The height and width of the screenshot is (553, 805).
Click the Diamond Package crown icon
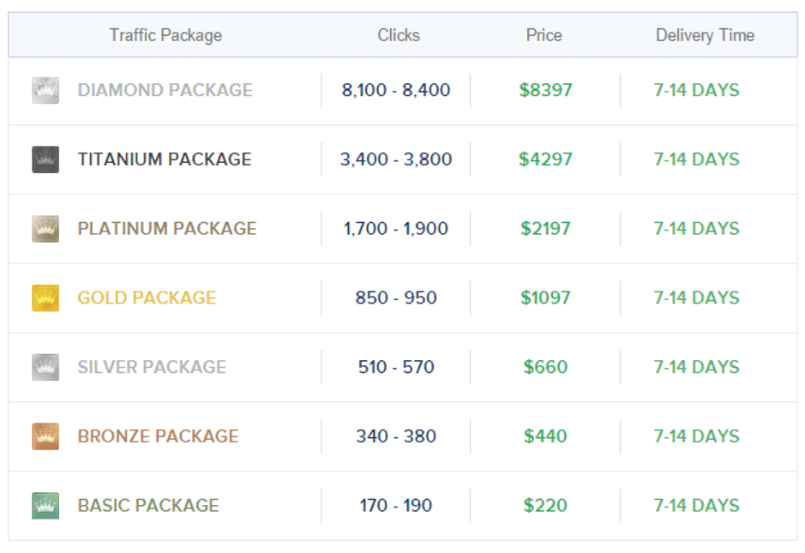(45, 90)
